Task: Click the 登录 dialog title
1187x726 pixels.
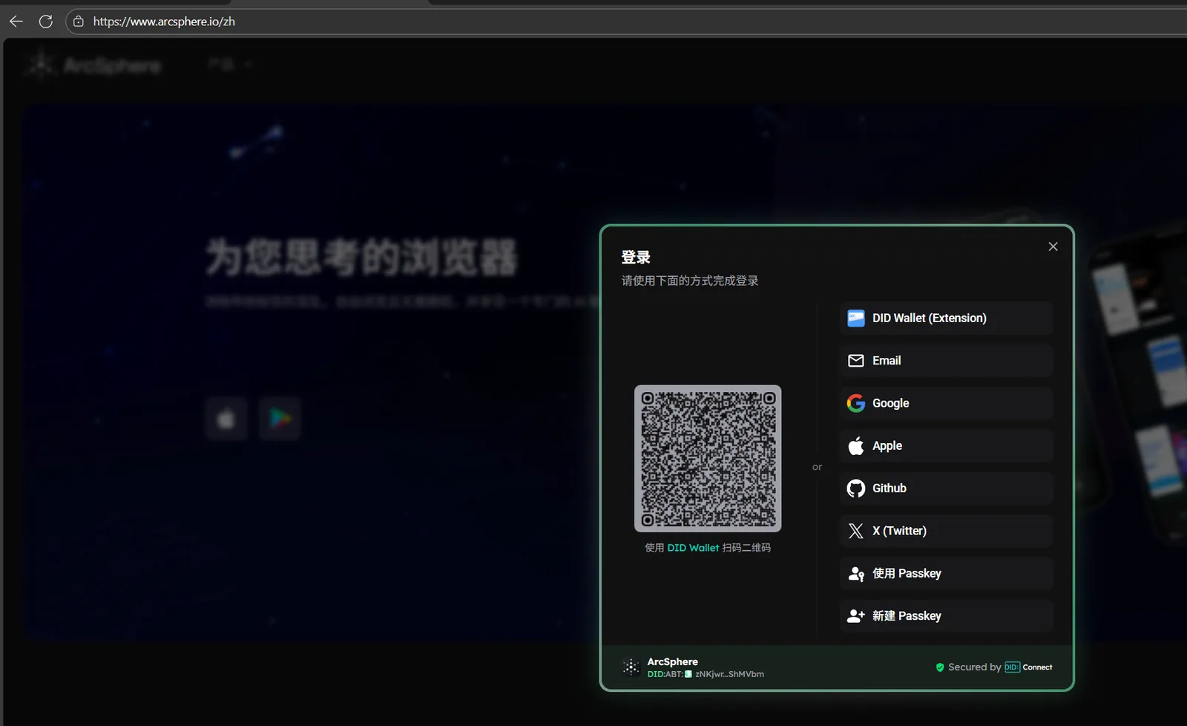Action: pyautogui.click(x=636, y=258)
